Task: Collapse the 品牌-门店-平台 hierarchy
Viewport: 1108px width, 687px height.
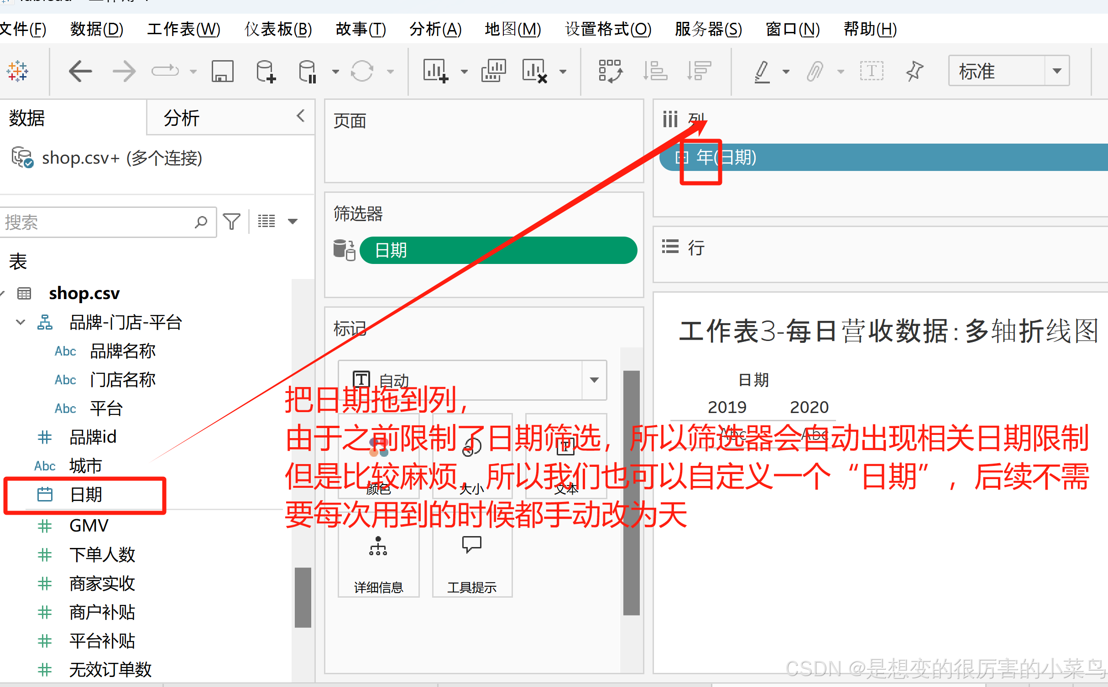Action: [x=20, y=322]
